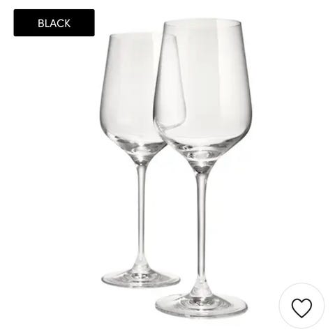Image resolution: width=335 pixels, height=335 pixels.
Task: Save this item using the wishlist heart
Action: coord(301,305)
